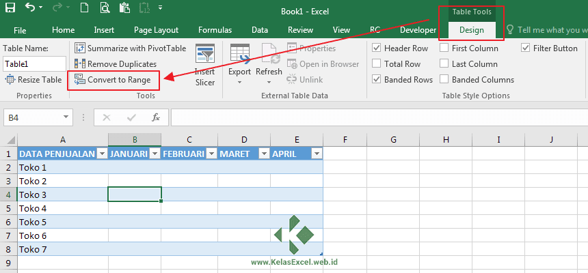Click the Undo arrow icon
Screen dimensions: 588x273
pos(29,8)
